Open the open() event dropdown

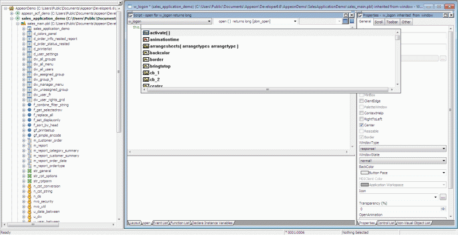(x=295, y=21)
